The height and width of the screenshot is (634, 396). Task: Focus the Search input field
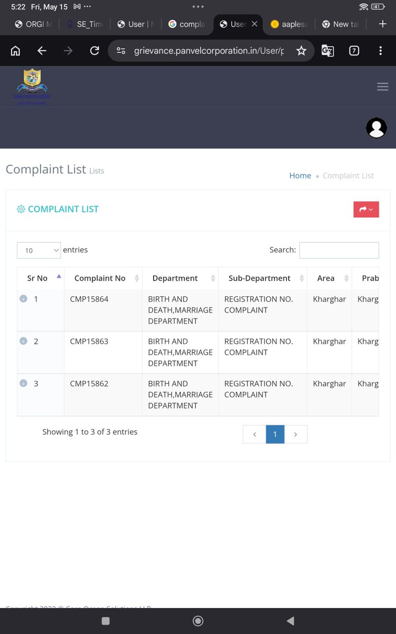pyautogui.click(x=339, y=250)
